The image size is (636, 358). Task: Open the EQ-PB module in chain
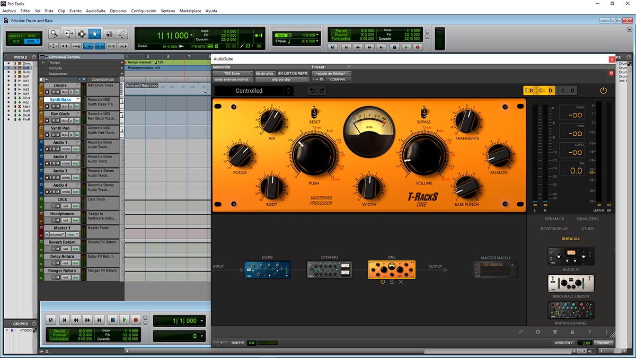click(x=267, y=269)
